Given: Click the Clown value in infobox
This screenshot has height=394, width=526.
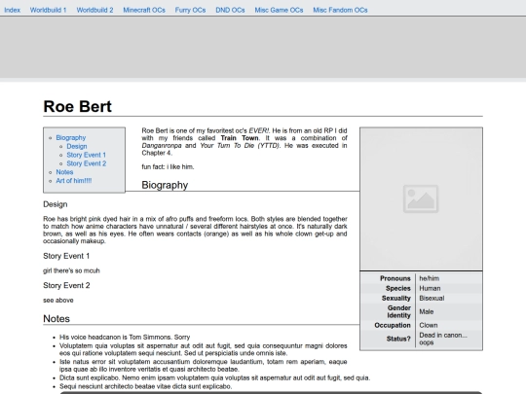Looking at the screenshot, I should tap(429, 325).
